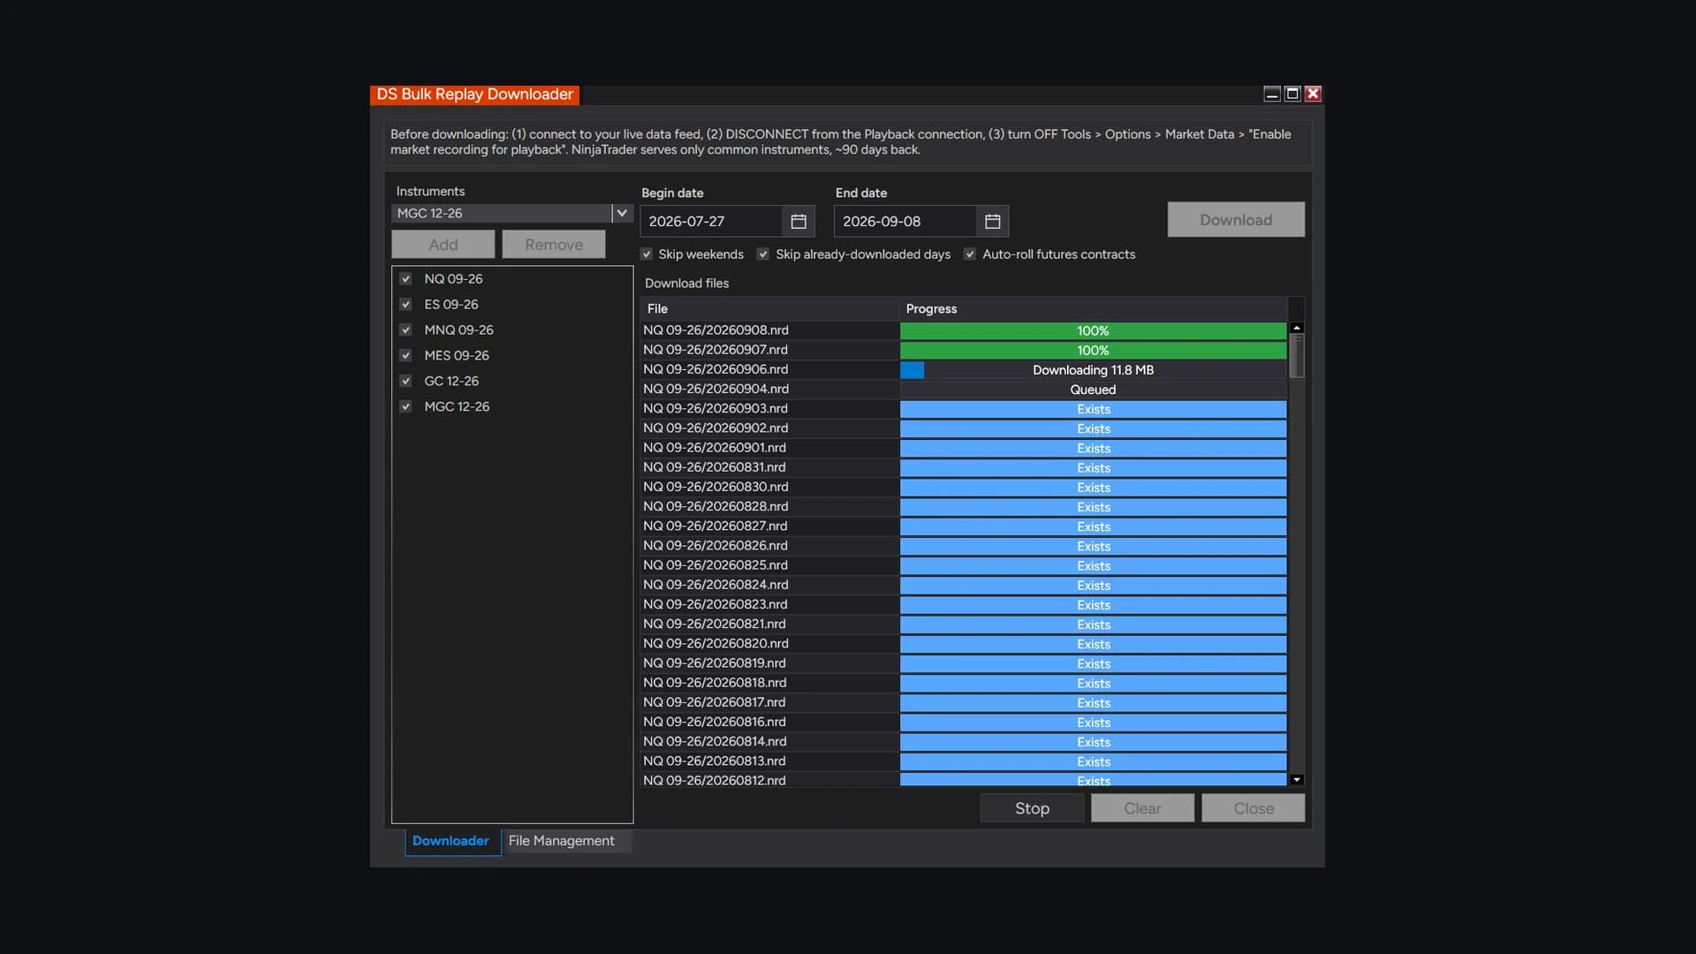Image resolution: width=1696 pixels, height=954 pixels.
Task: Toggle Auto-roll futures contracts checkbox
Action: click(x=970, y=254)
